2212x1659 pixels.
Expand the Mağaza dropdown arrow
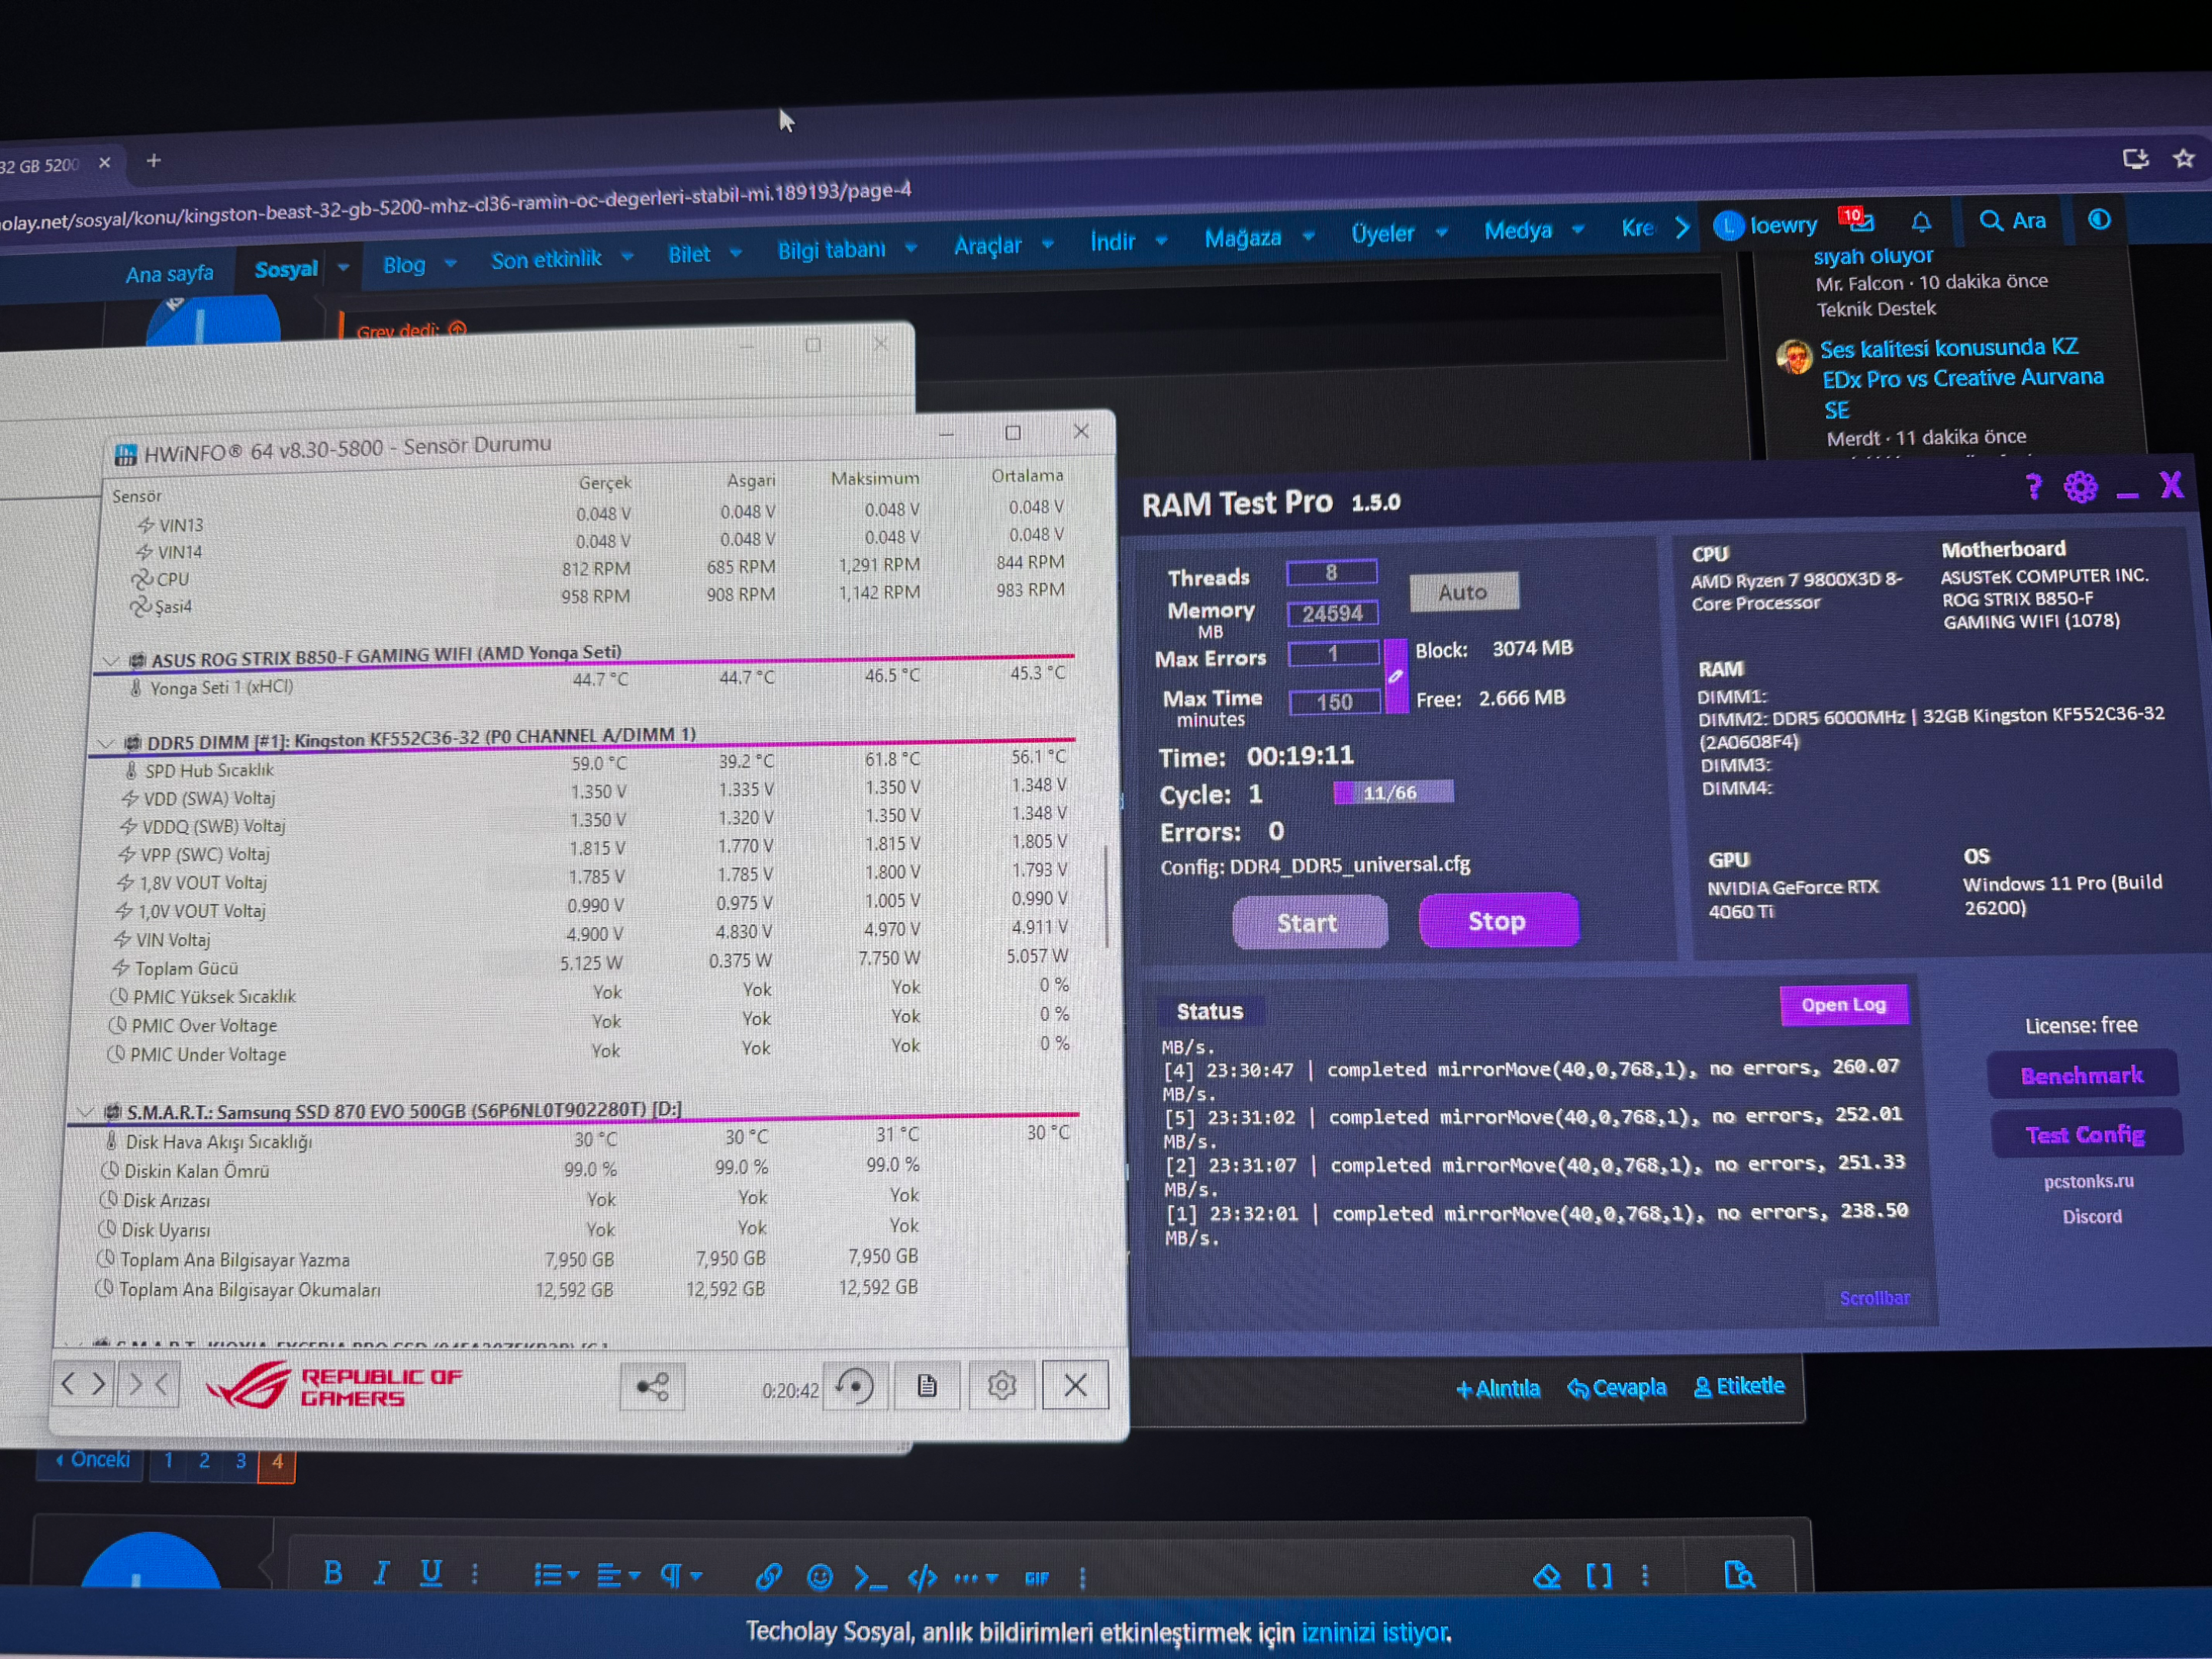pos(1308,236)
